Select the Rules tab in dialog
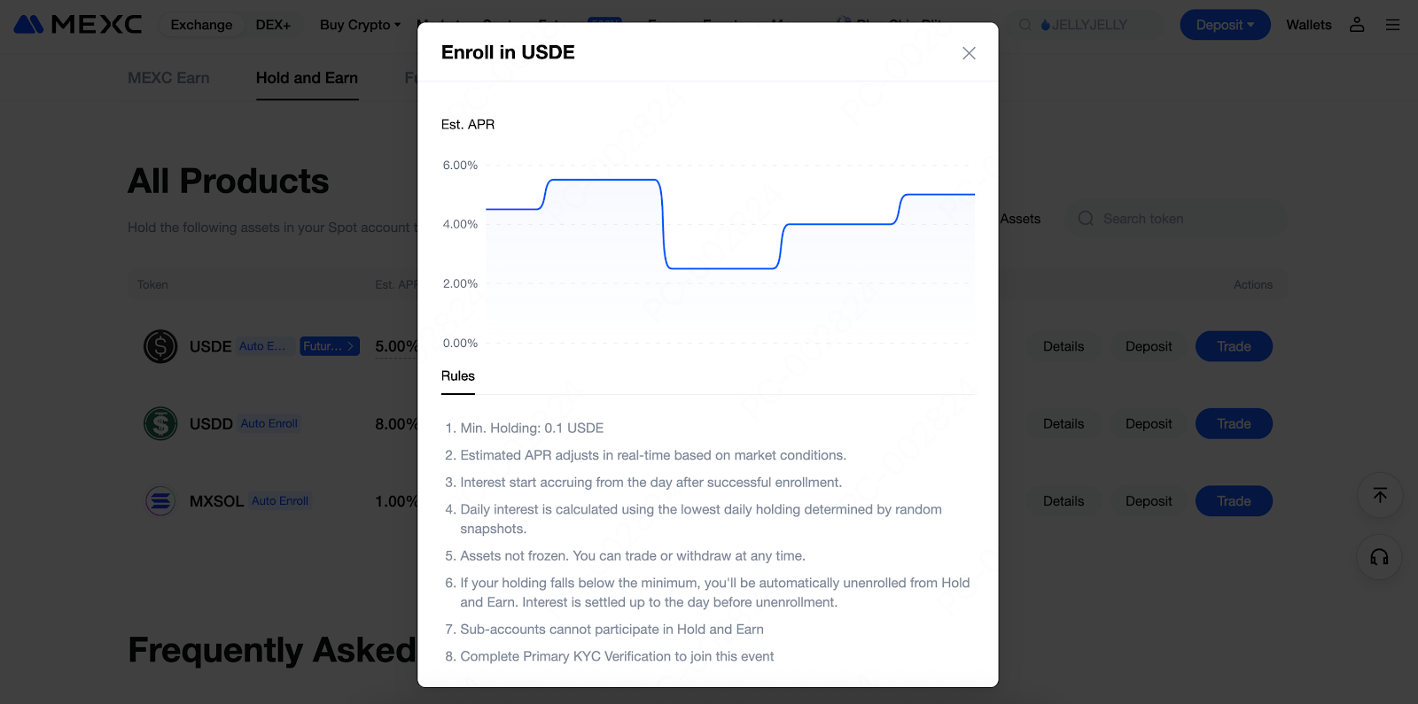1418x704 pixels. click(458, 376)
